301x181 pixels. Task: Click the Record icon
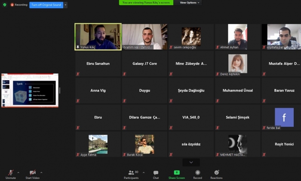(197, 172)
